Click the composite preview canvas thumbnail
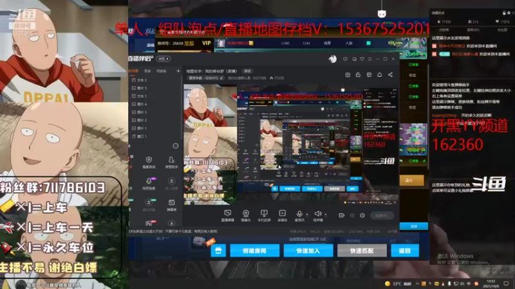The image size is (515, 289). 291,144
